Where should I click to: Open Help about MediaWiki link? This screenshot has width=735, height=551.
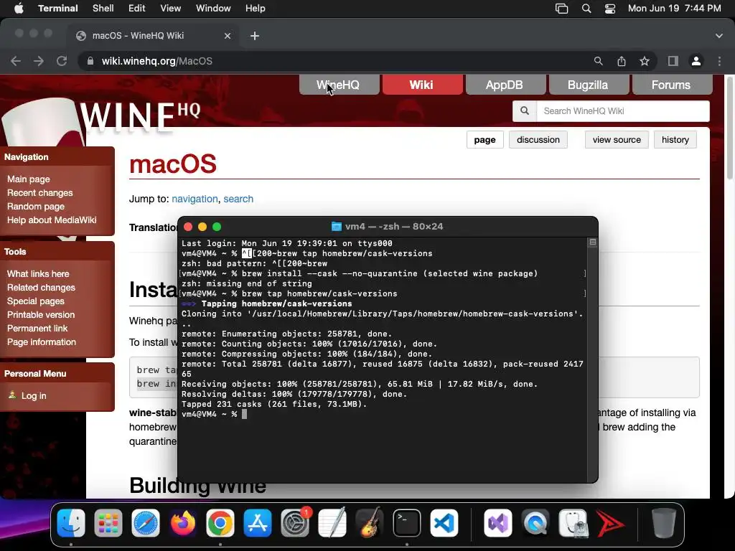point(52,220)
